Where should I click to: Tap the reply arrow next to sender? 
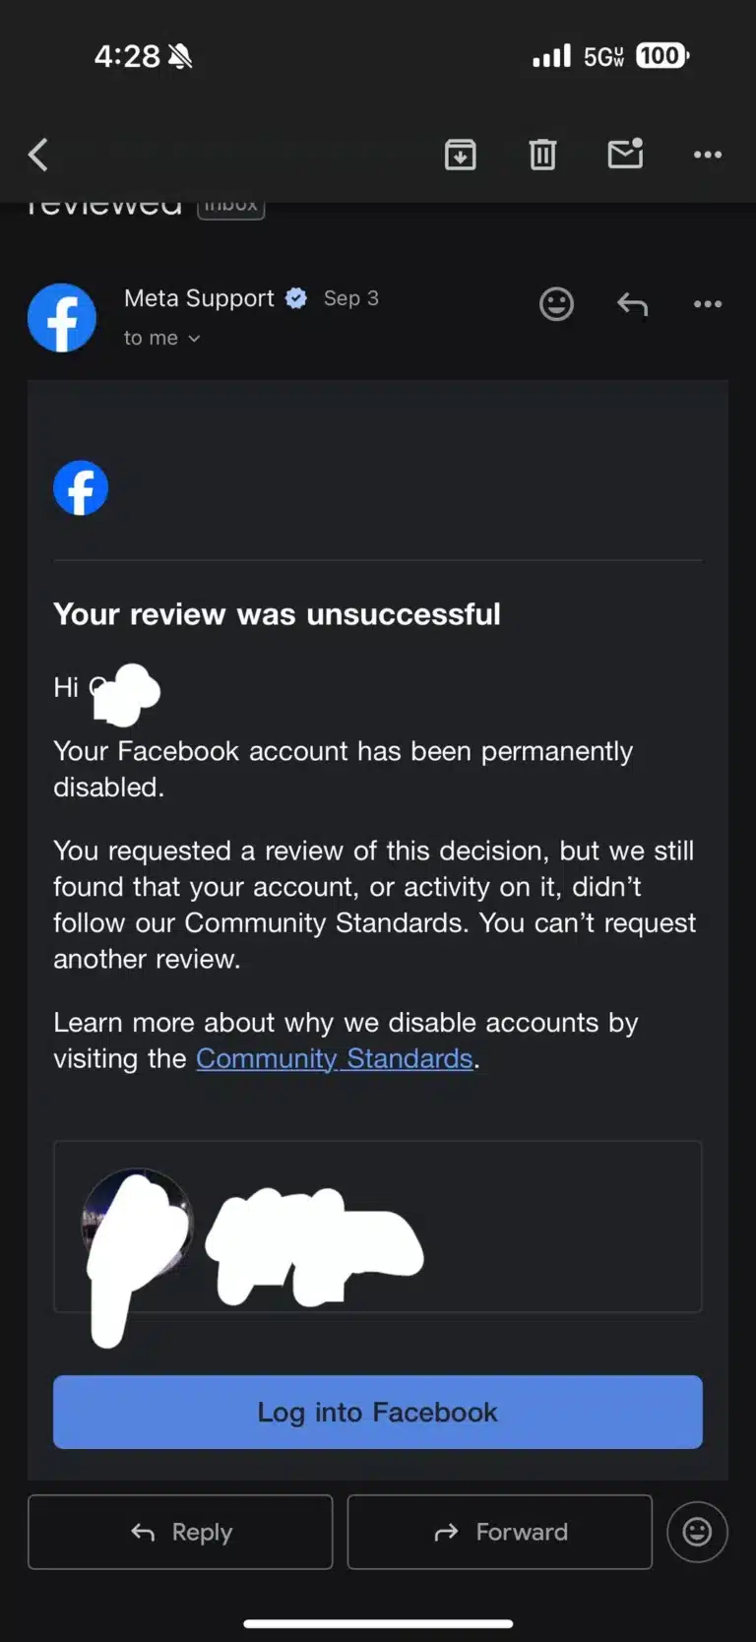pyautogui.click(x=632, y=305)
